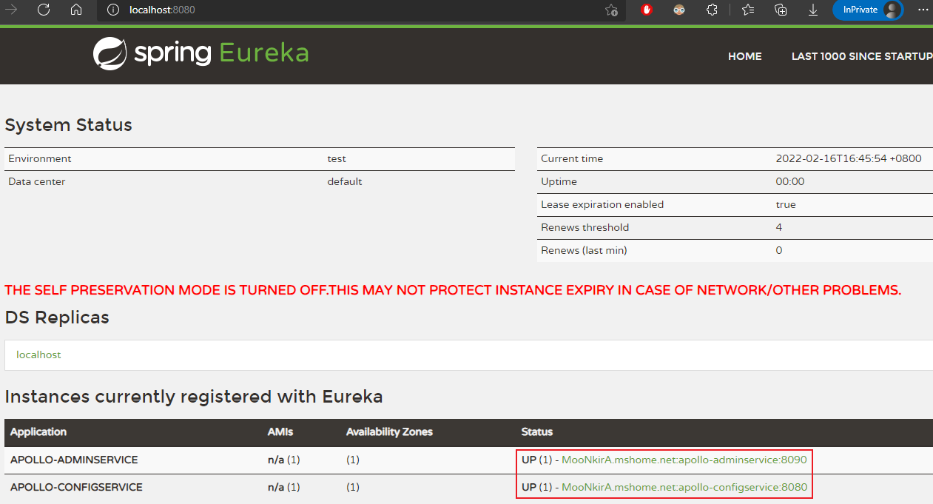Click the browser forward arrow
Image resolution: width=933 pixels, height=504 pixels.
[x=11, y=10]
